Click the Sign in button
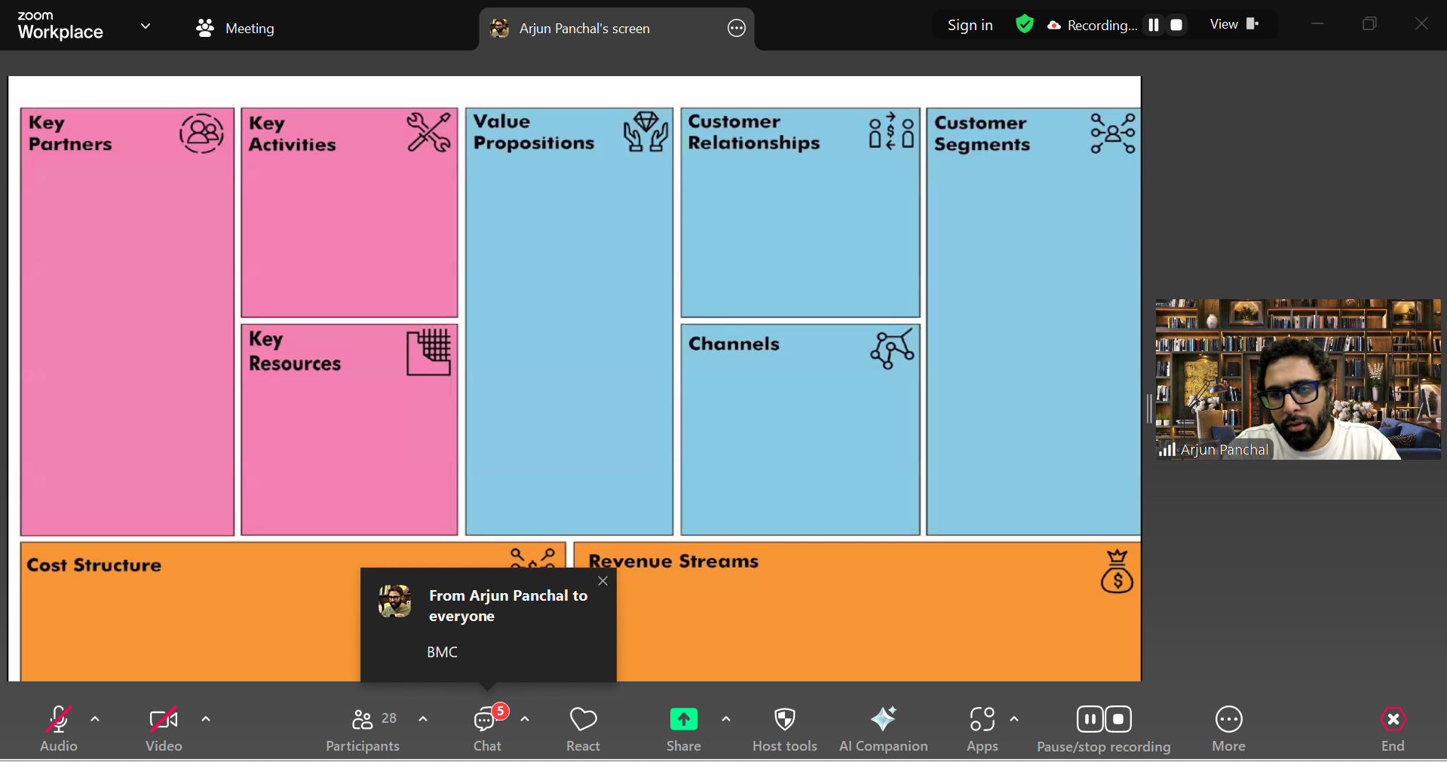 970,25
